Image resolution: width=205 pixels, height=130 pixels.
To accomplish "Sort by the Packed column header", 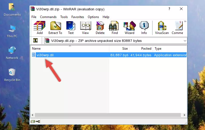I will pos(141,49).
